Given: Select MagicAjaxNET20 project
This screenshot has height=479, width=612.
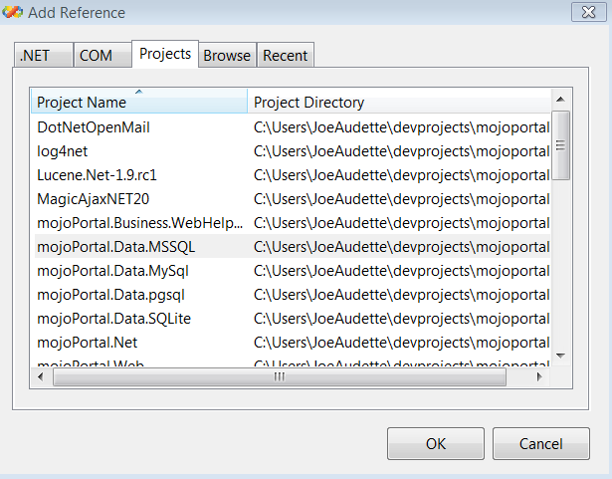Looking at the screenshot, I should coord(93,198).
